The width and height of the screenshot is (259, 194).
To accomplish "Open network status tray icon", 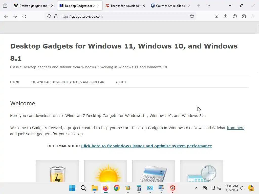I will (x=213, y=188).
